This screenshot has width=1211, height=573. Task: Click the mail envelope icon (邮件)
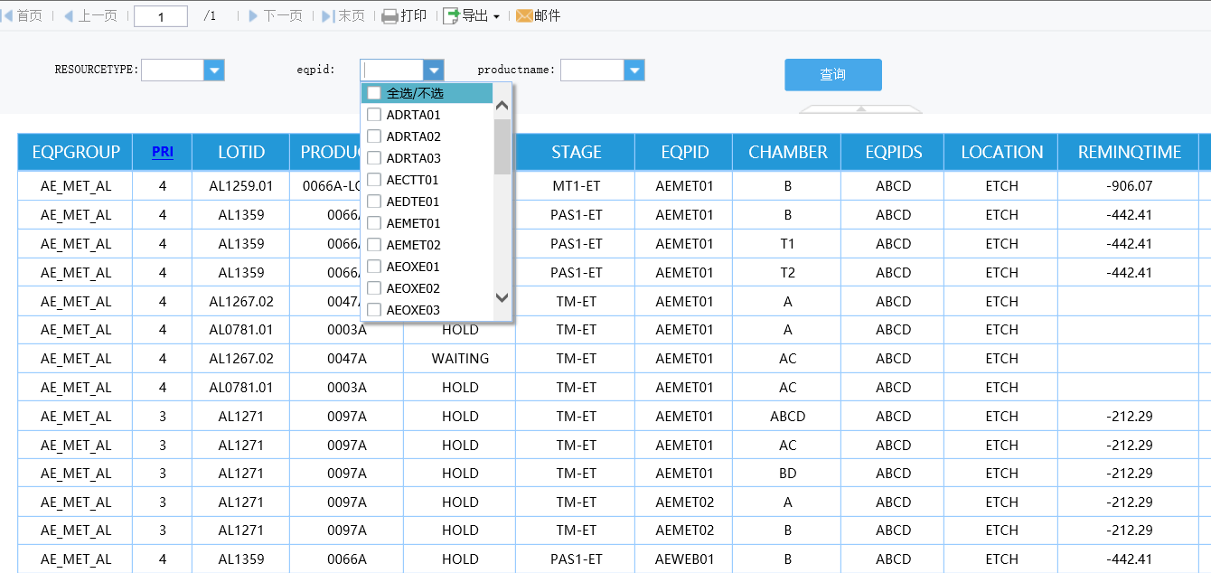tap(524, 16)
